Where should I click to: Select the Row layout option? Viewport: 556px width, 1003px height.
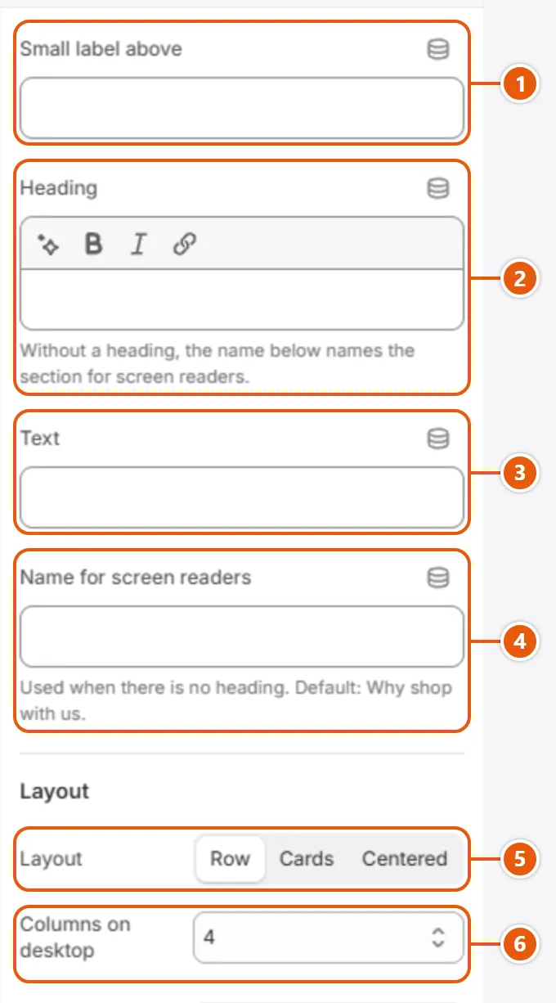230,859
